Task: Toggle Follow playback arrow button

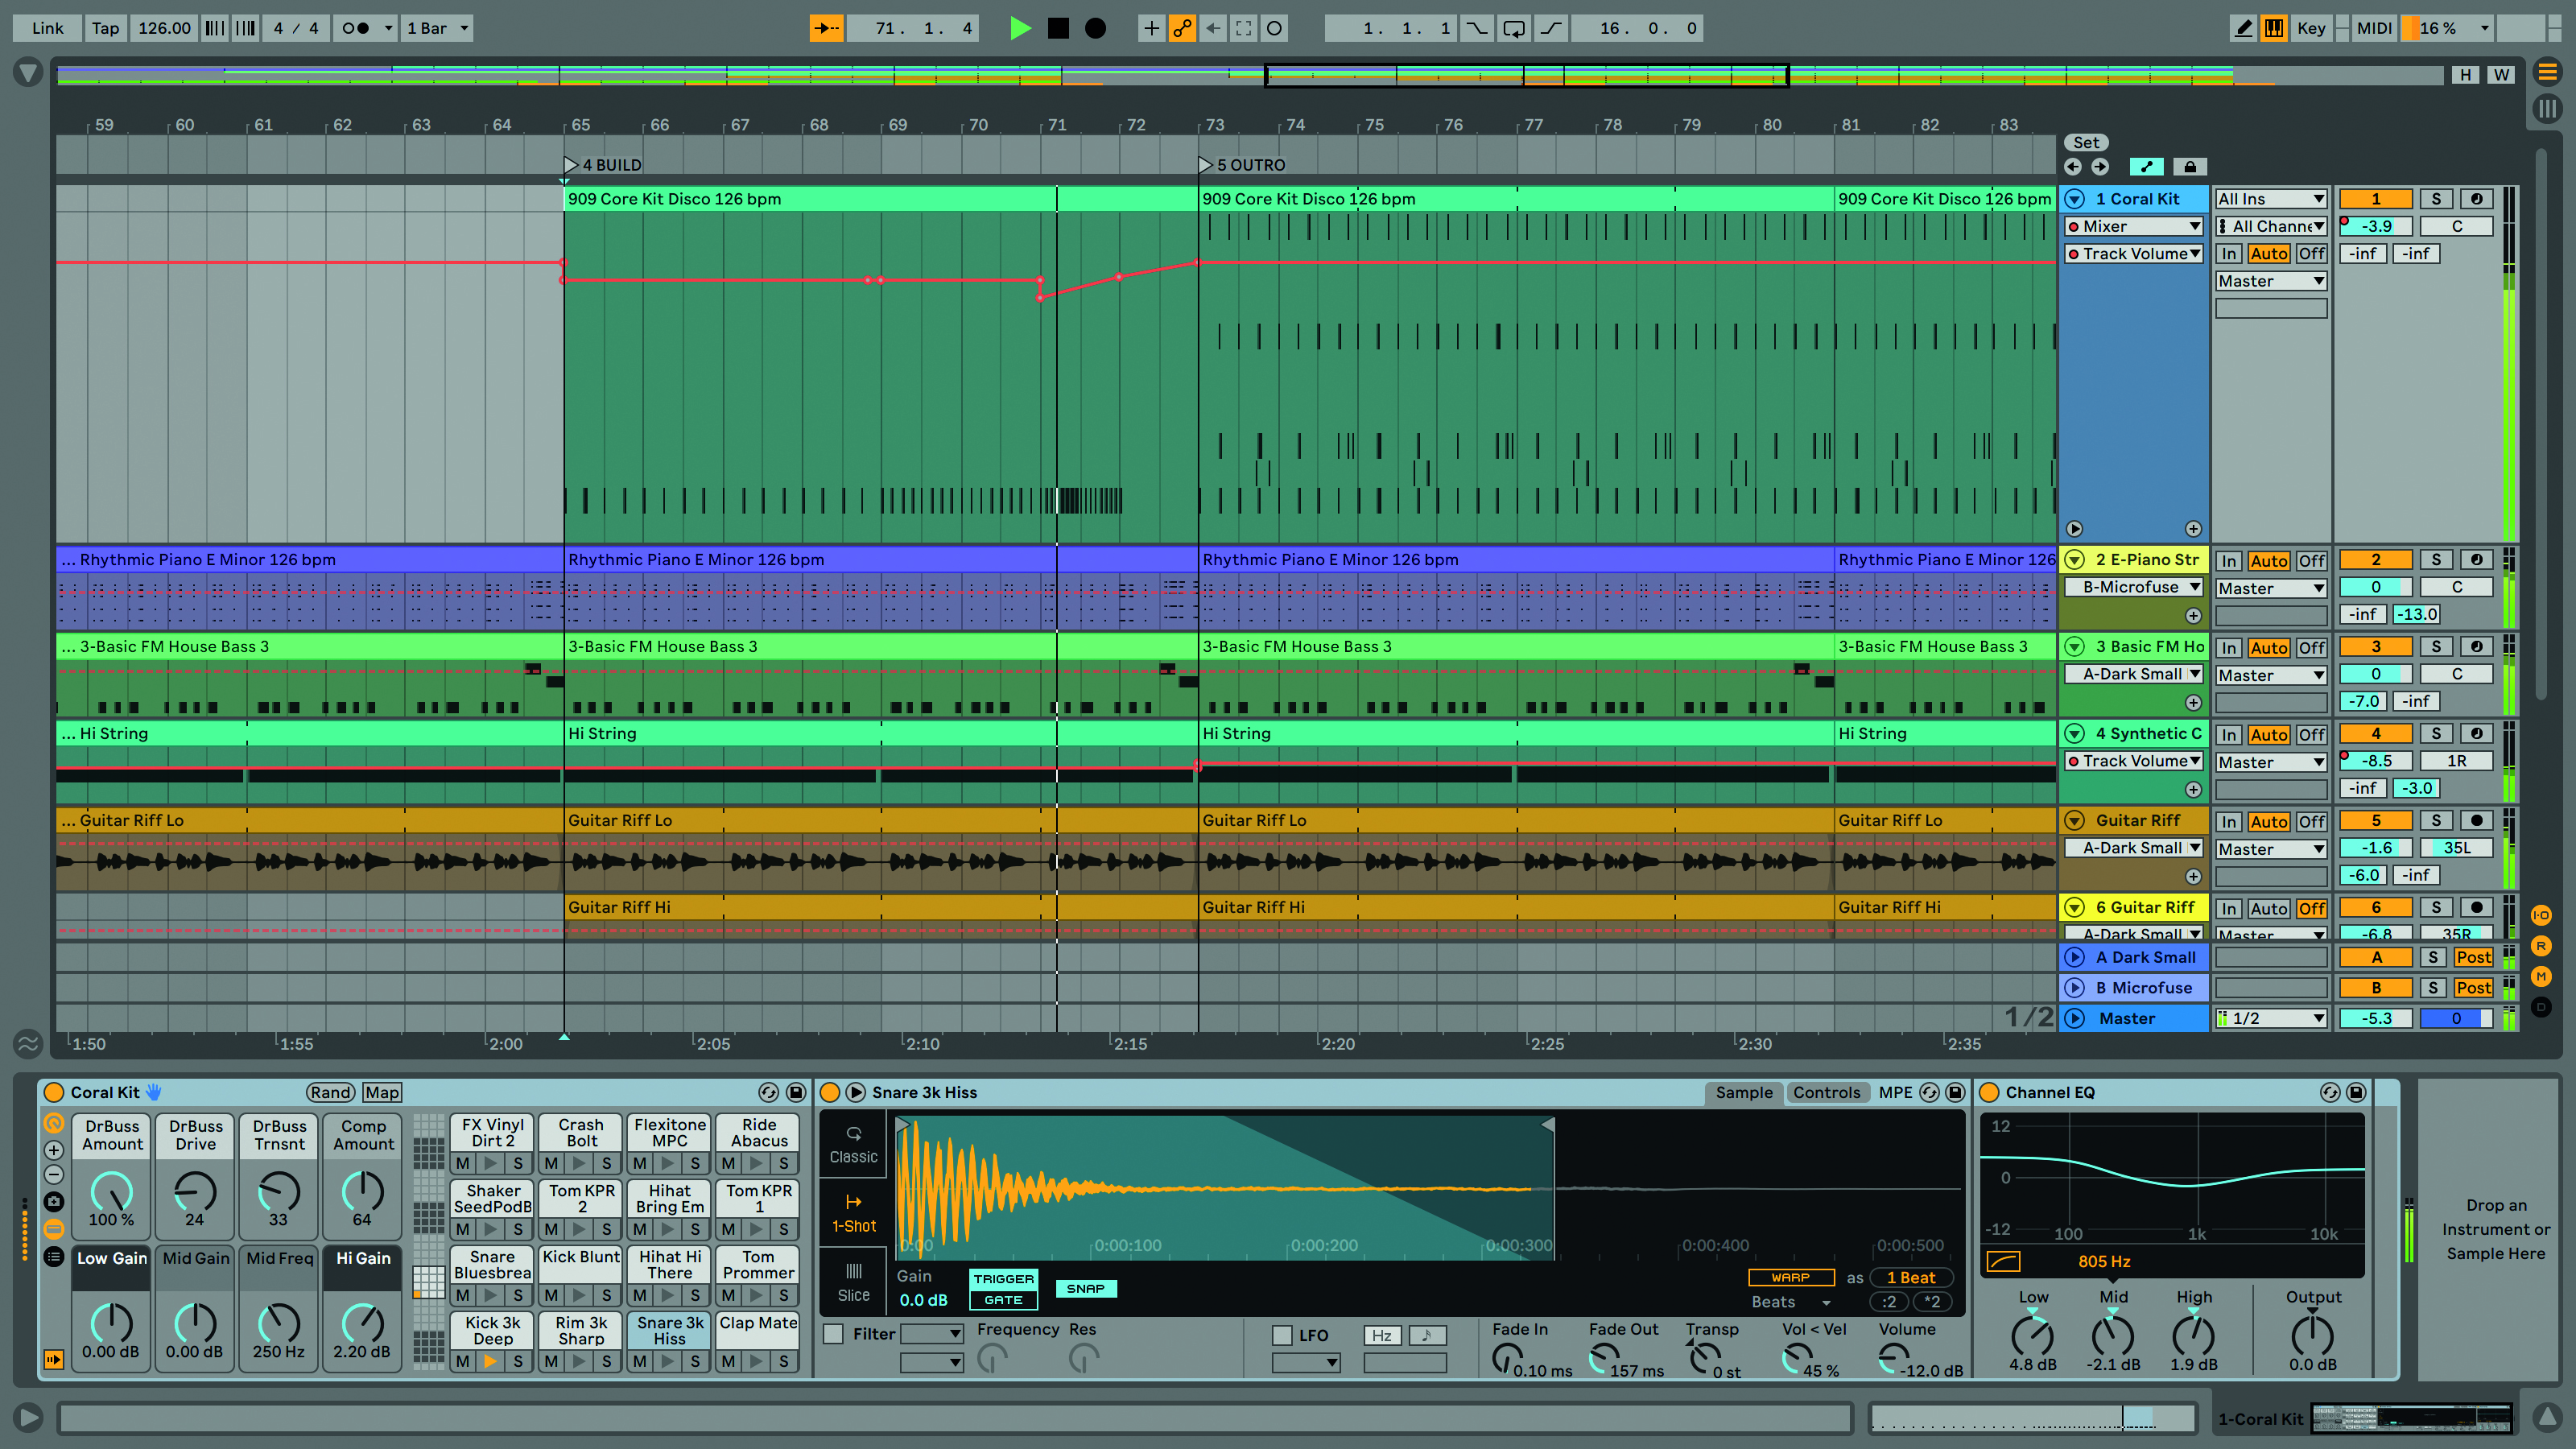Action: click(x=826, y=28)
